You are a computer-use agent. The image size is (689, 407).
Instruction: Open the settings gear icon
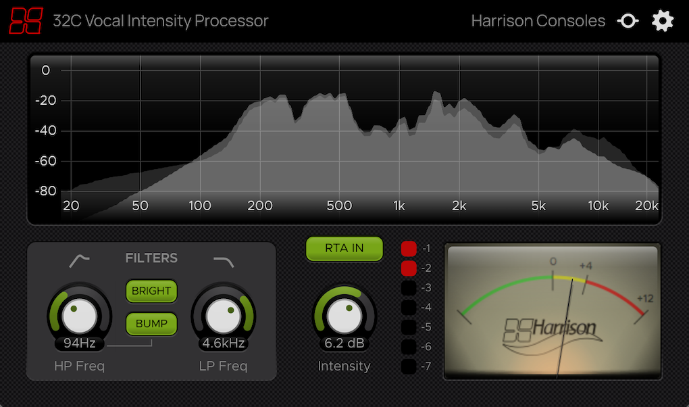663,20
